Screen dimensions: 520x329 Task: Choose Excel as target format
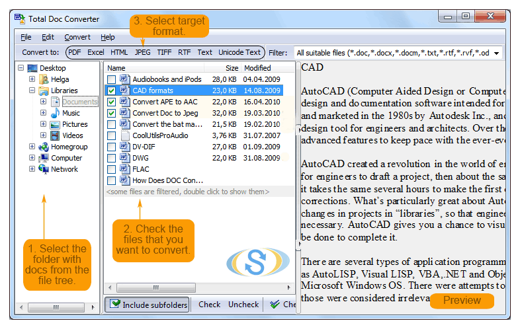pyautogui.click(x=96, y=52)
